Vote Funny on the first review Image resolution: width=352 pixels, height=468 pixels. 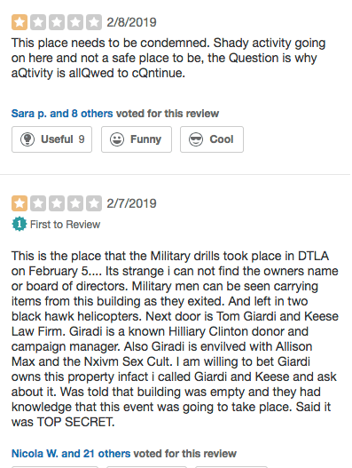[137, 139]
